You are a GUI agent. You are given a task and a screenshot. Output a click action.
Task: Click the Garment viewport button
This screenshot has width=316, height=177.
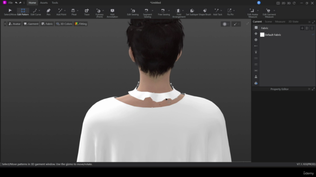point(31,24)
